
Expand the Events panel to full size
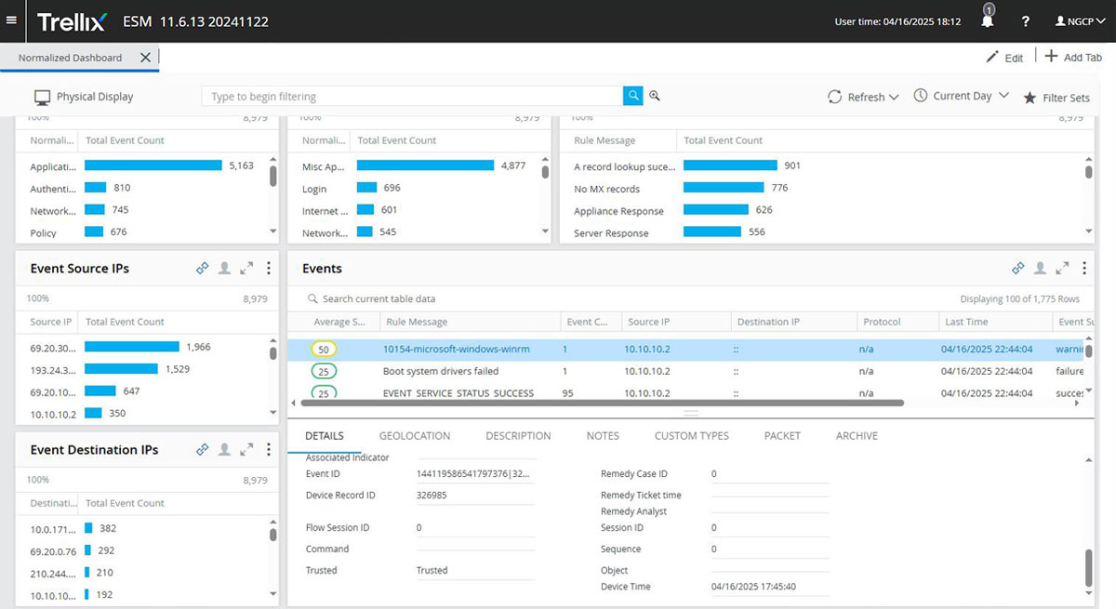coord(1062,268)
